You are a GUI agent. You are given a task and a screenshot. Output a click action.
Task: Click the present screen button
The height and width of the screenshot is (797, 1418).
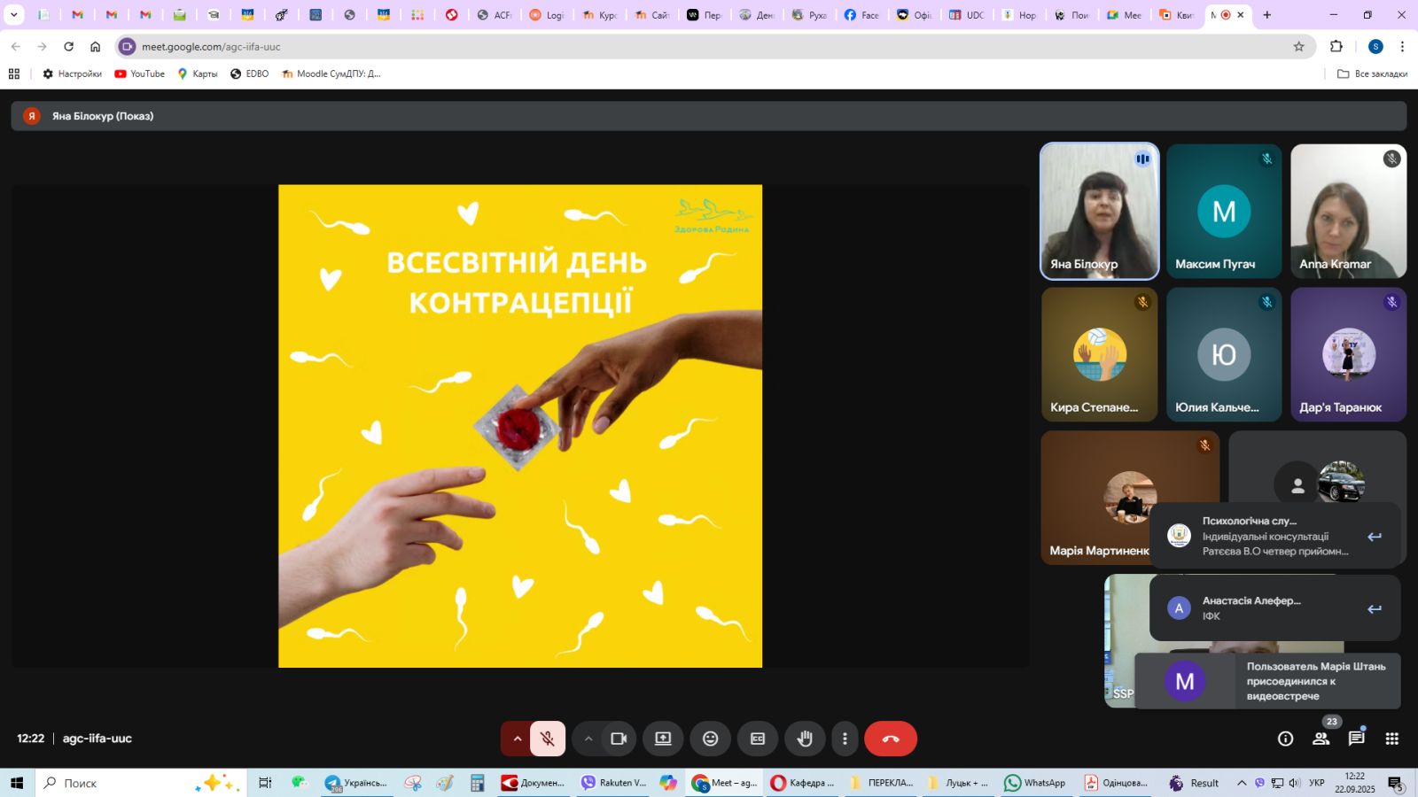(663, 739)
